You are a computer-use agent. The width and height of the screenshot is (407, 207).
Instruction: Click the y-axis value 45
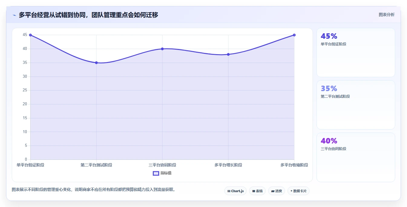(25, 35)
